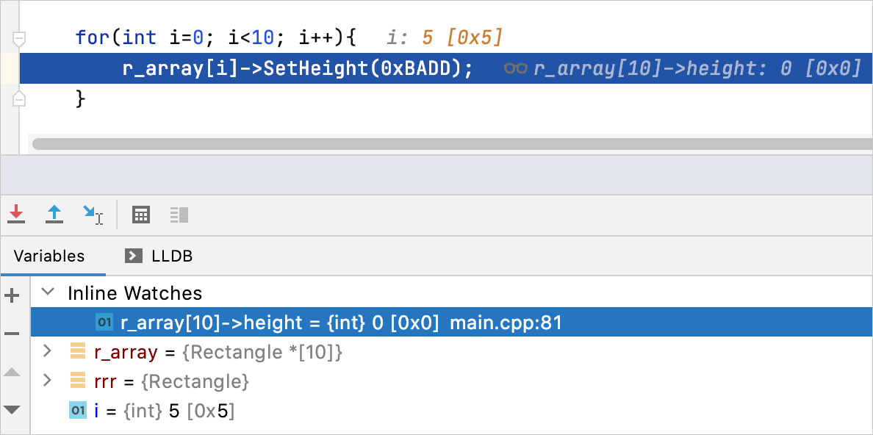873x435 pixels.
Task: Click the red Force Step Into icon
Action: (16, 215)
